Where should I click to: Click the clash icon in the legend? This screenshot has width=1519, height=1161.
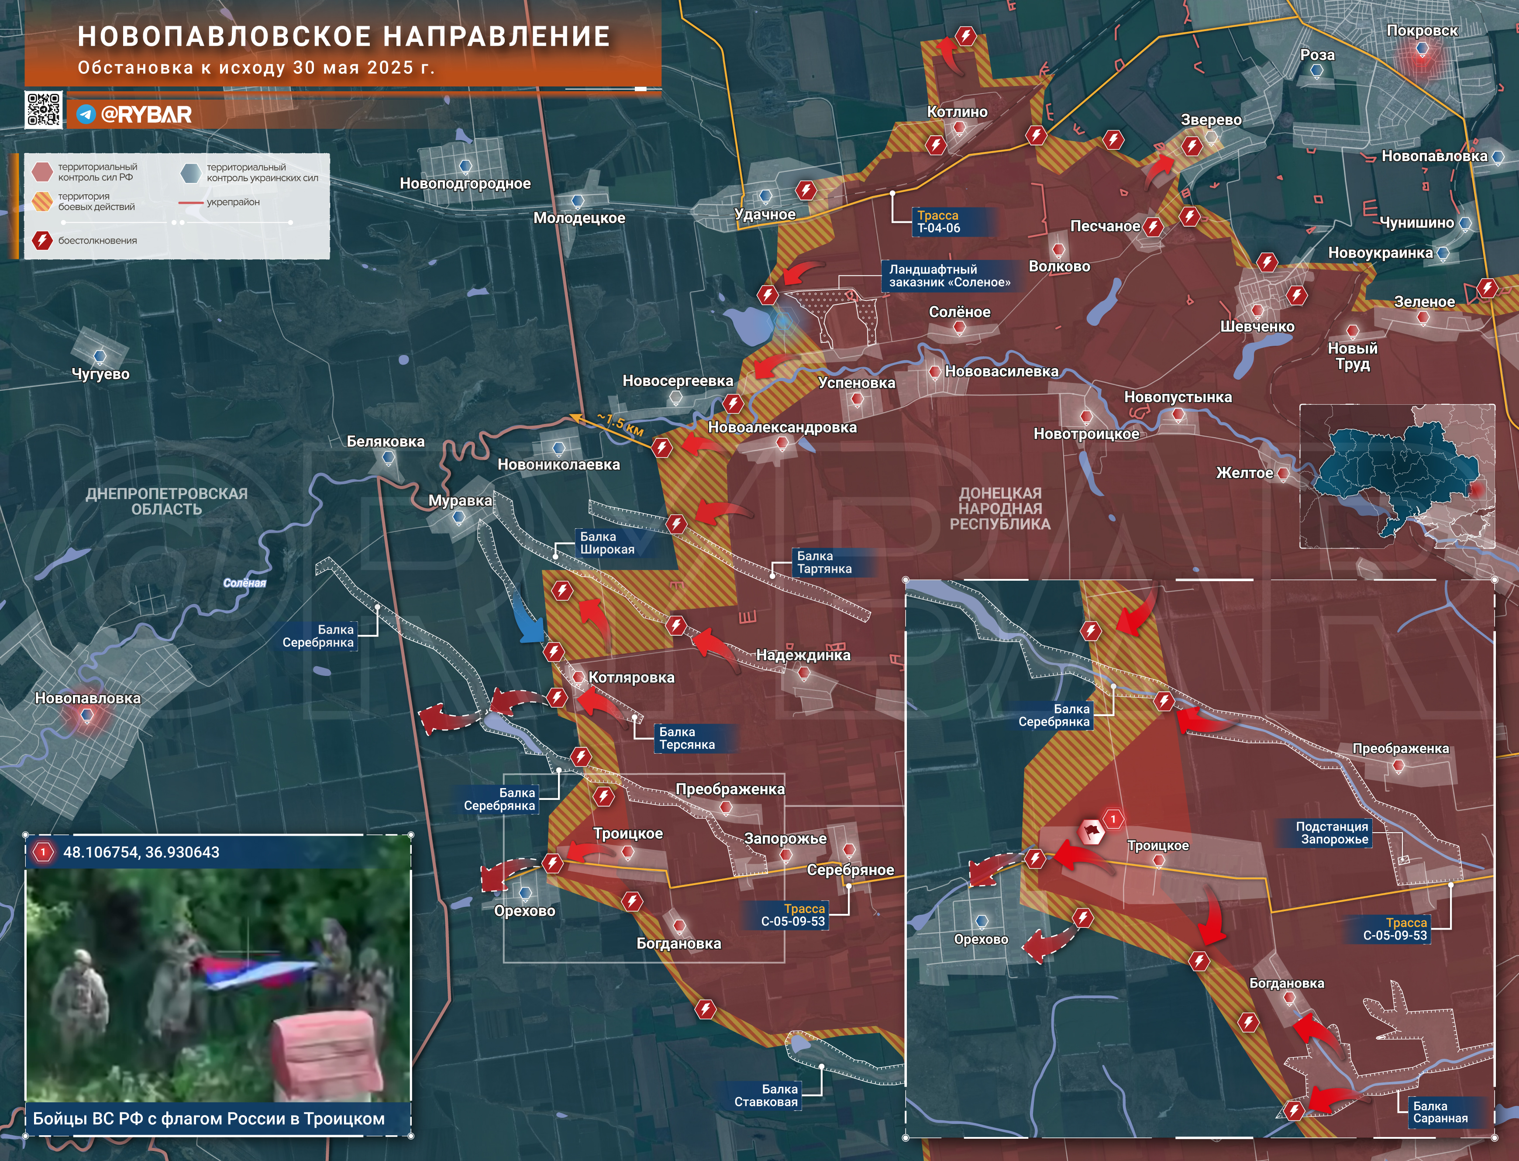click(x=43, y=241)
